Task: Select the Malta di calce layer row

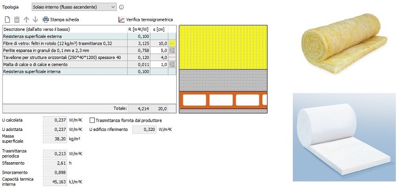Action: (89, 64)
